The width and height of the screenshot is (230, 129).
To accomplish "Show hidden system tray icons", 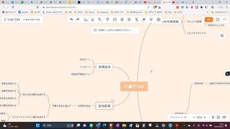I will (184, 125).
